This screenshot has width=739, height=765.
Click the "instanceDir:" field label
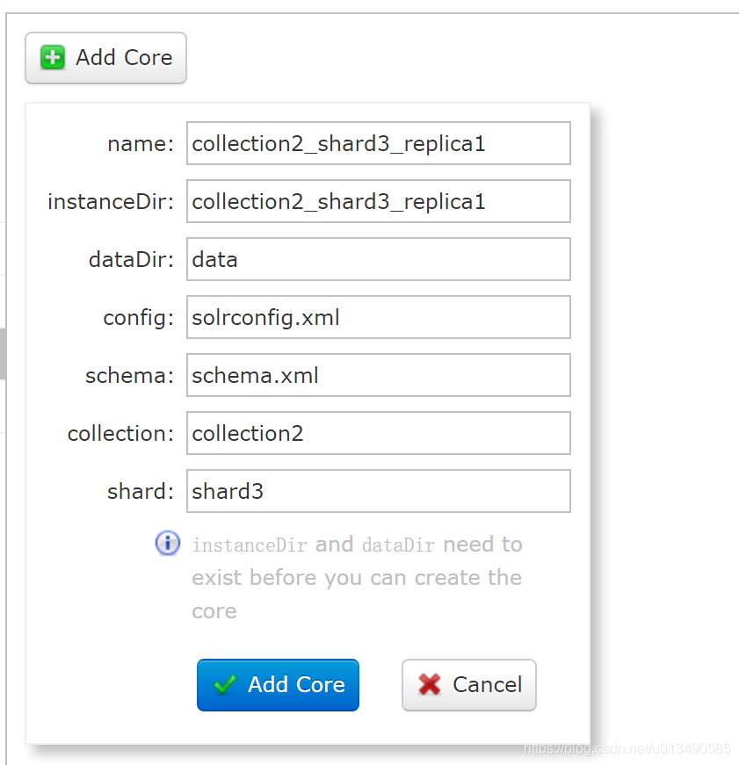coord(111,201)
